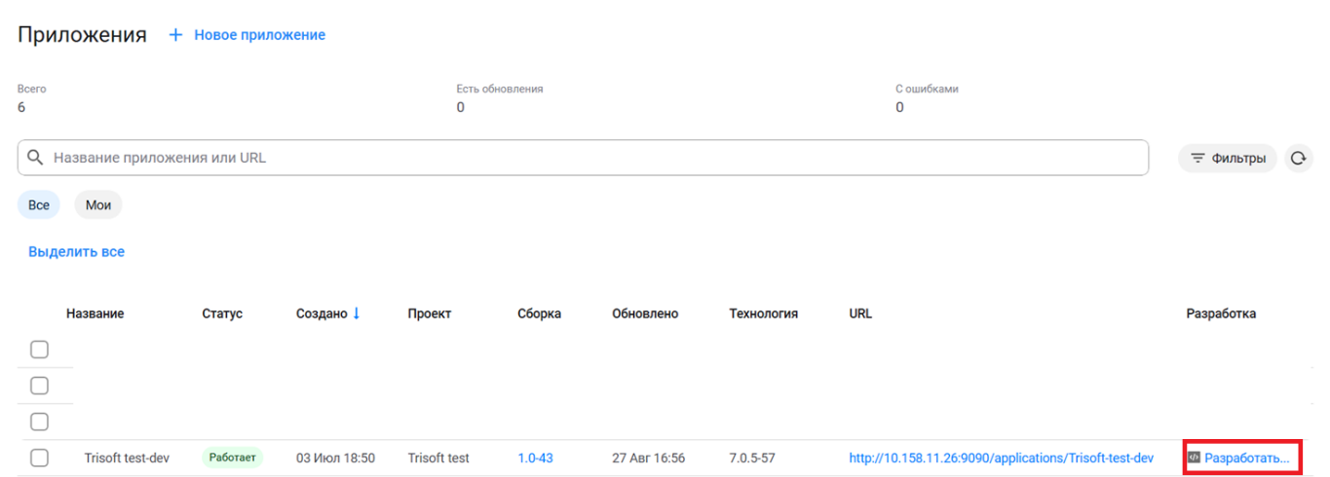Open the Trisoft-test-dev application URL
This screenshot has height=477, width=1330.
tap(1001, 458)
